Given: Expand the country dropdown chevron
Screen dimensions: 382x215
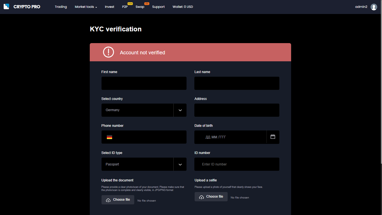Looking at the screenshot, I should click(x=180, y=110).
